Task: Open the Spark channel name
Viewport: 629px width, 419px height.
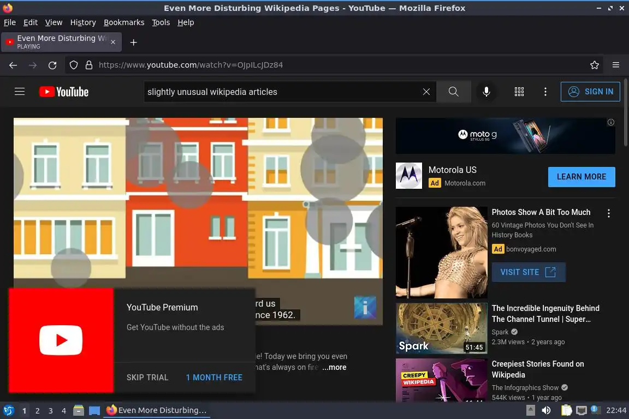Action: coord(500,332)
